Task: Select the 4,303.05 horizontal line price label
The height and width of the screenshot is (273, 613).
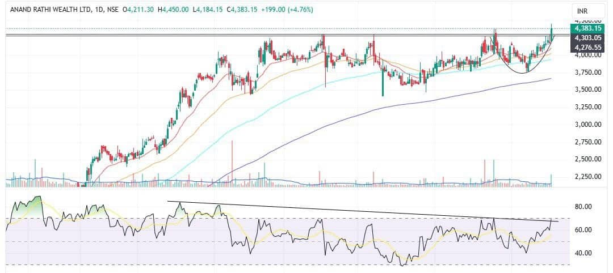Action: pyautogui.click(x=587, y=38)
